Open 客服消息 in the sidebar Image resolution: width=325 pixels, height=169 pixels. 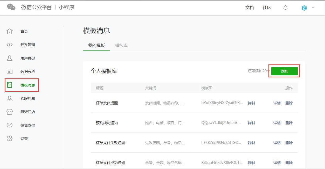(x=27, y=99)
